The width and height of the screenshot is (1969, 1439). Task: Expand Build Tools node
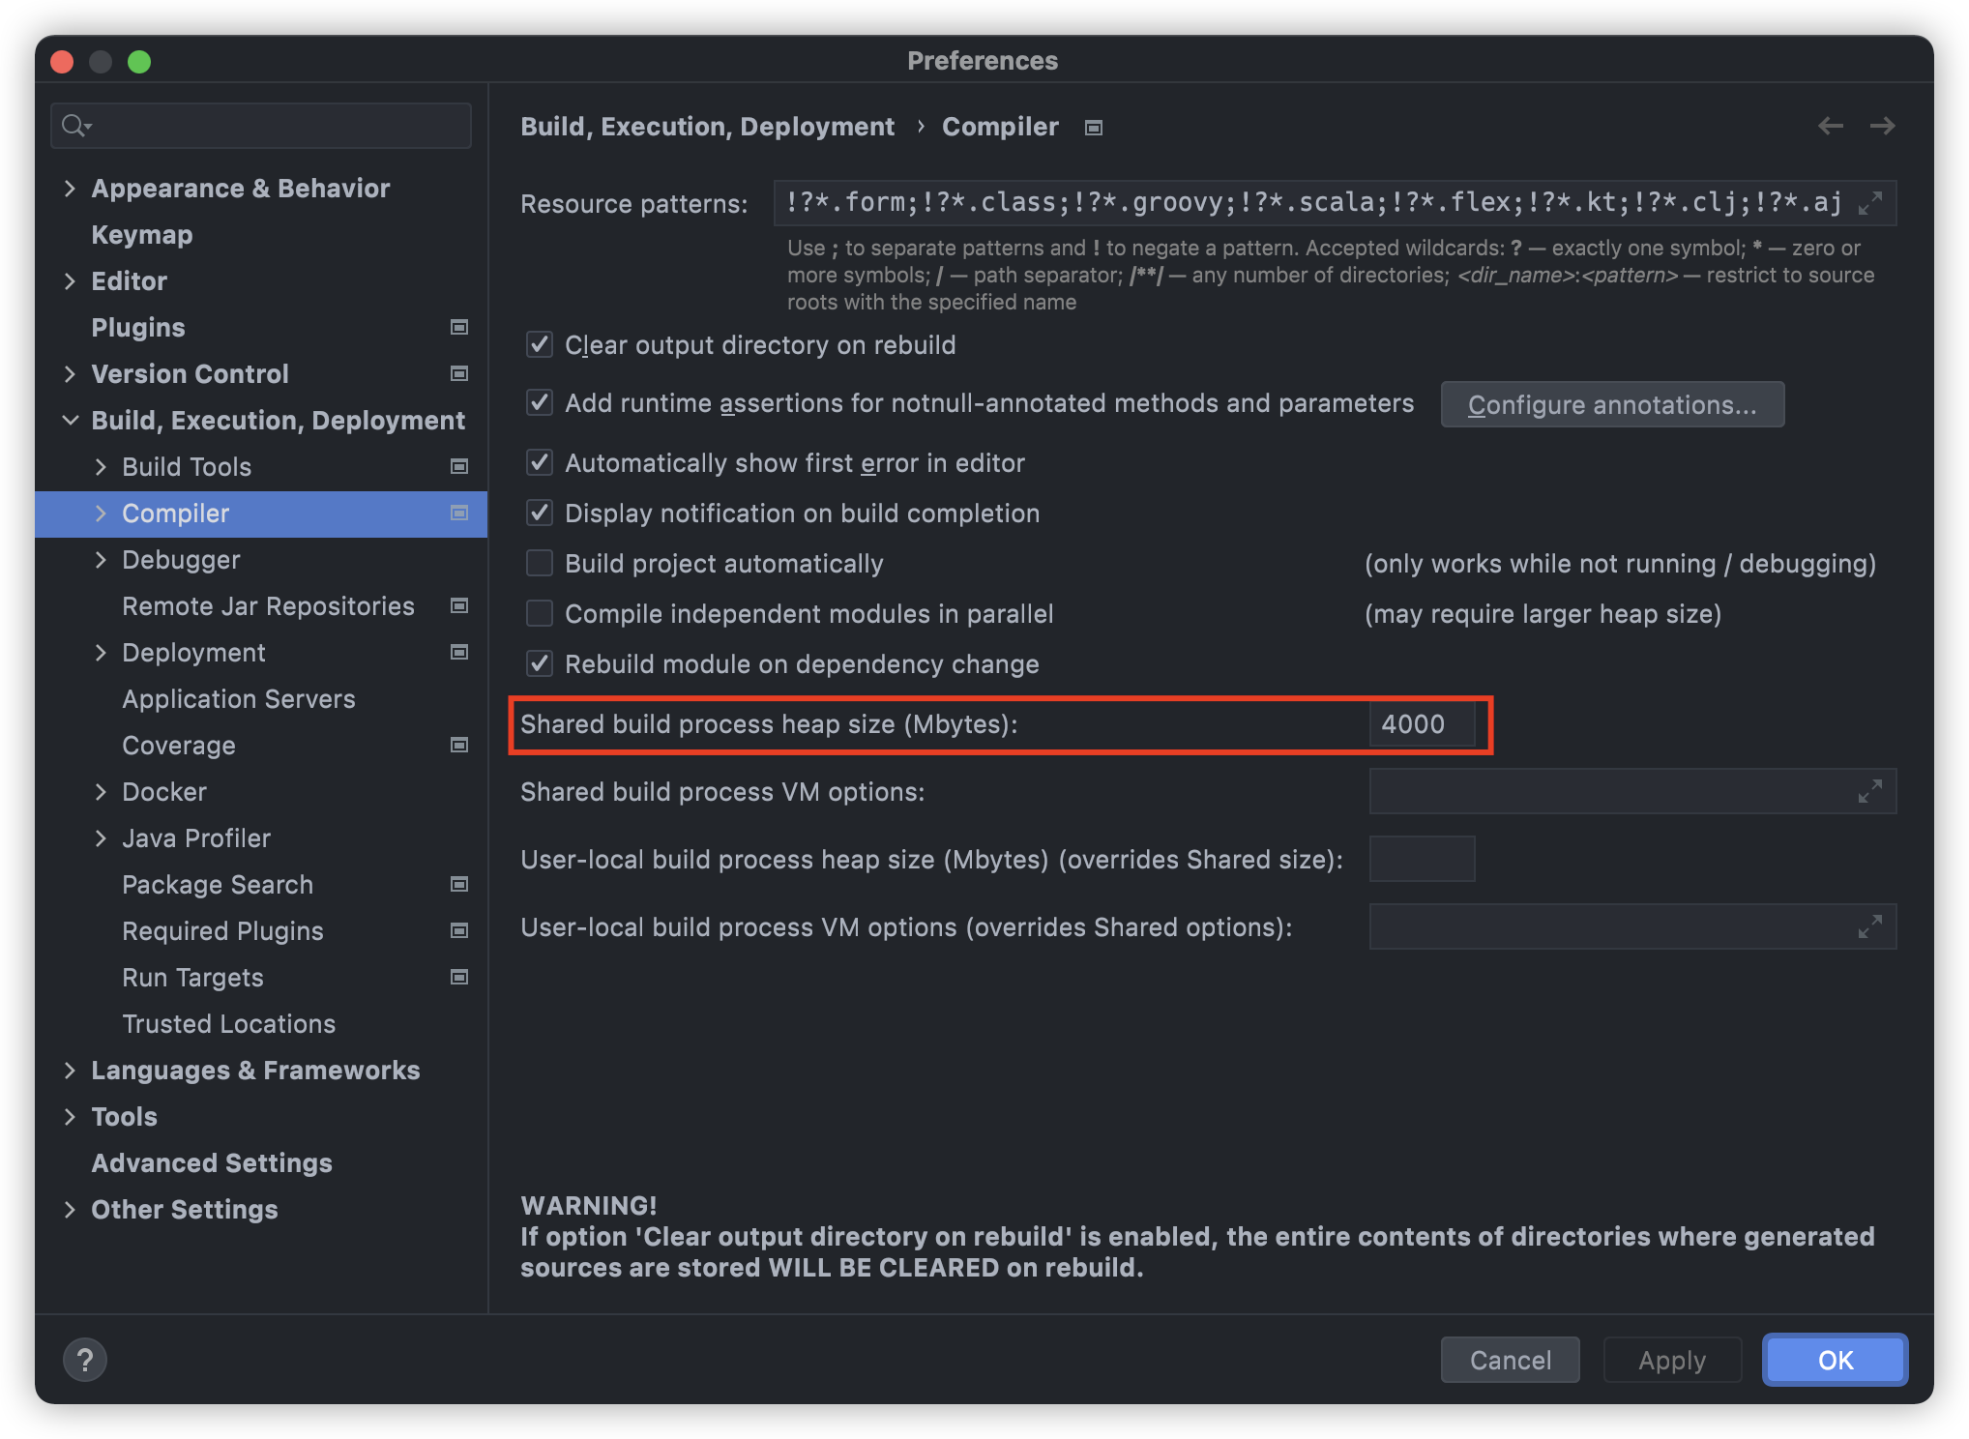pyautogui.click(x=101, y=466)
